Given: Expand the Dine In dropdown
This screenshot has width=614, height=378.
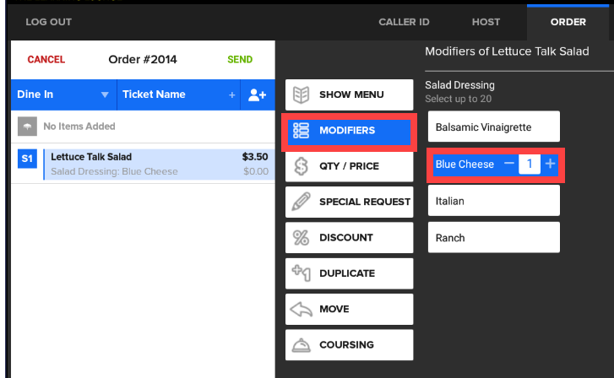Looking at the screenshot, I should (105, 95).
